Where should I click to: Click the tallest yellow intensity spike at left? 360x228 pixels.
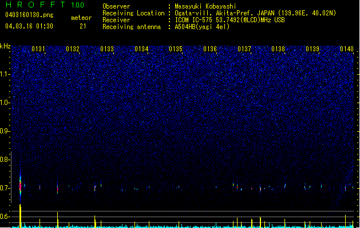coord(20,215)
